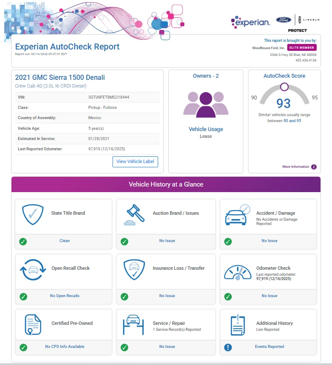
Task: Click the Open Recall Check label
Action: (x=70, y=268)
